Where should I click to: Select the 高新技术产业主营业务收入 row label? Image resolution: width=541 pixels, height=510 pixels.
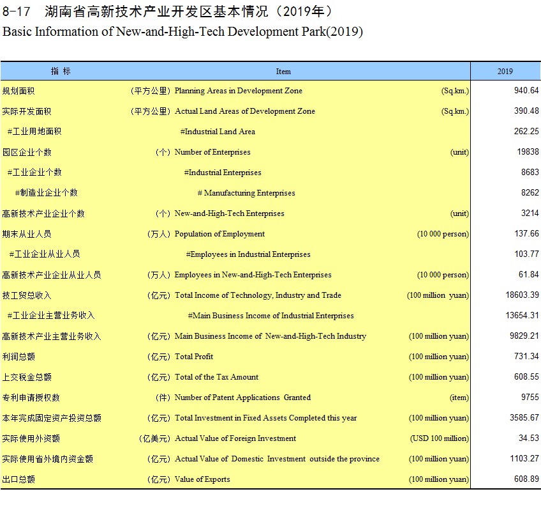[x=52, y=336]
